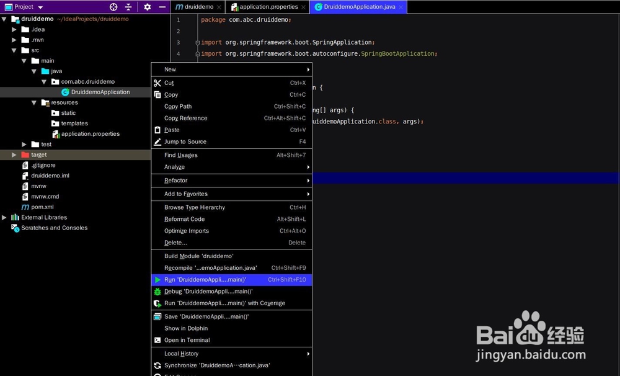Click the Paste clipboard icon
Screen dimensions: 620x376
[157, 130]
